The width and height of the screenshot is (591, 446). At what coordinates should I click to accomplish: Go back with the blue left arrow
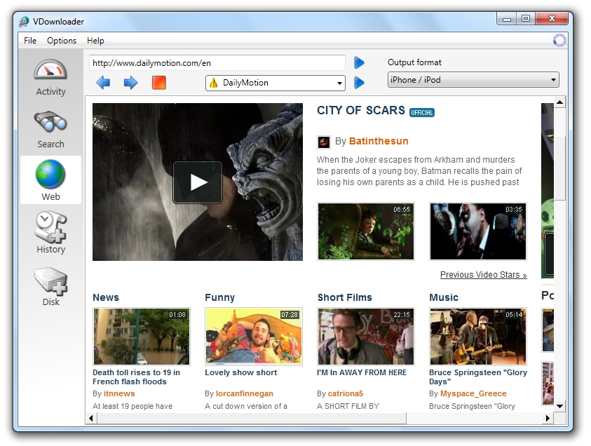tap(103, 82)
